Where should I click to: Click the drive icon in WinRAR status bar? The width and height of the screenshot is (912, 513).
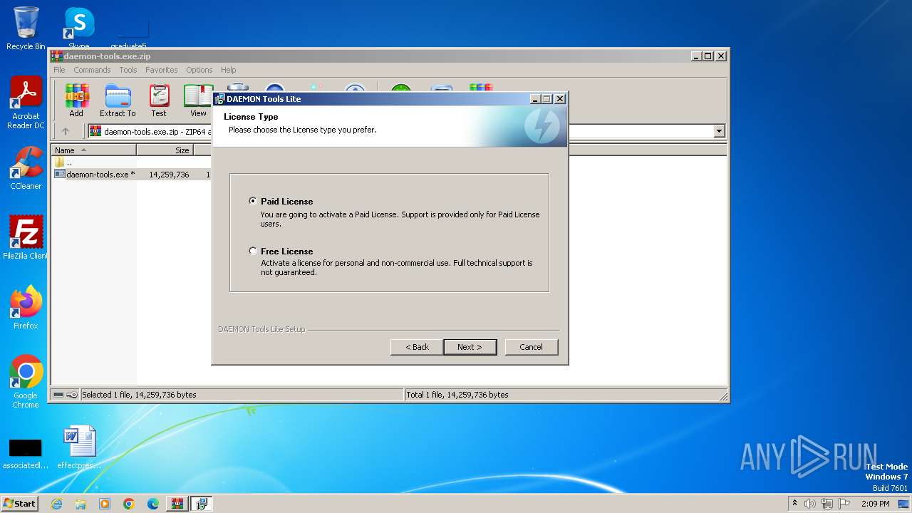(x=58, y=395)
